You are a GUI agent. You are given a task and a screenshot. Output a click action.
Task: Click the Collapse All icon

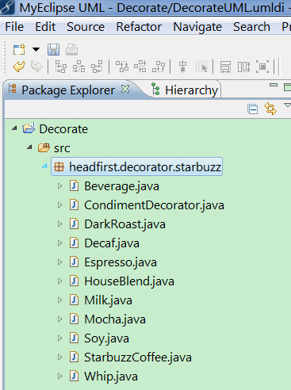[x=252, y=109]
